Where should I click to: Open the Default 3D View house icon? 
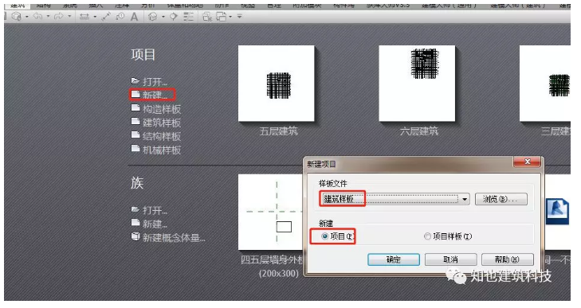click(x=153, y=17)
